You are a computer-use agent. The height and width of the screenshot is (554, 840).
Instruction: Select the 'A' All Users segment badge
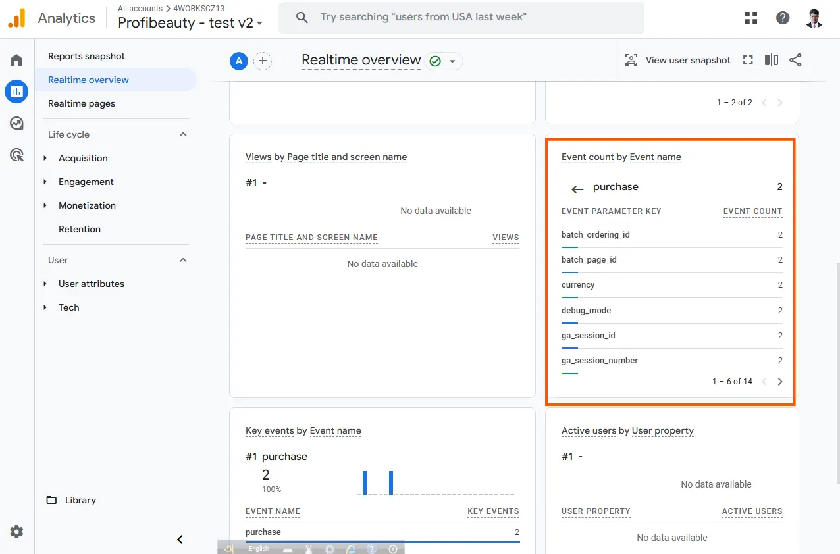point(238,61)
